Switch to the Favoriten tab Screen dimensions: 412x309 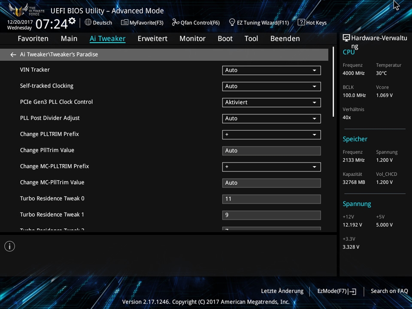(x=33, y=39)
